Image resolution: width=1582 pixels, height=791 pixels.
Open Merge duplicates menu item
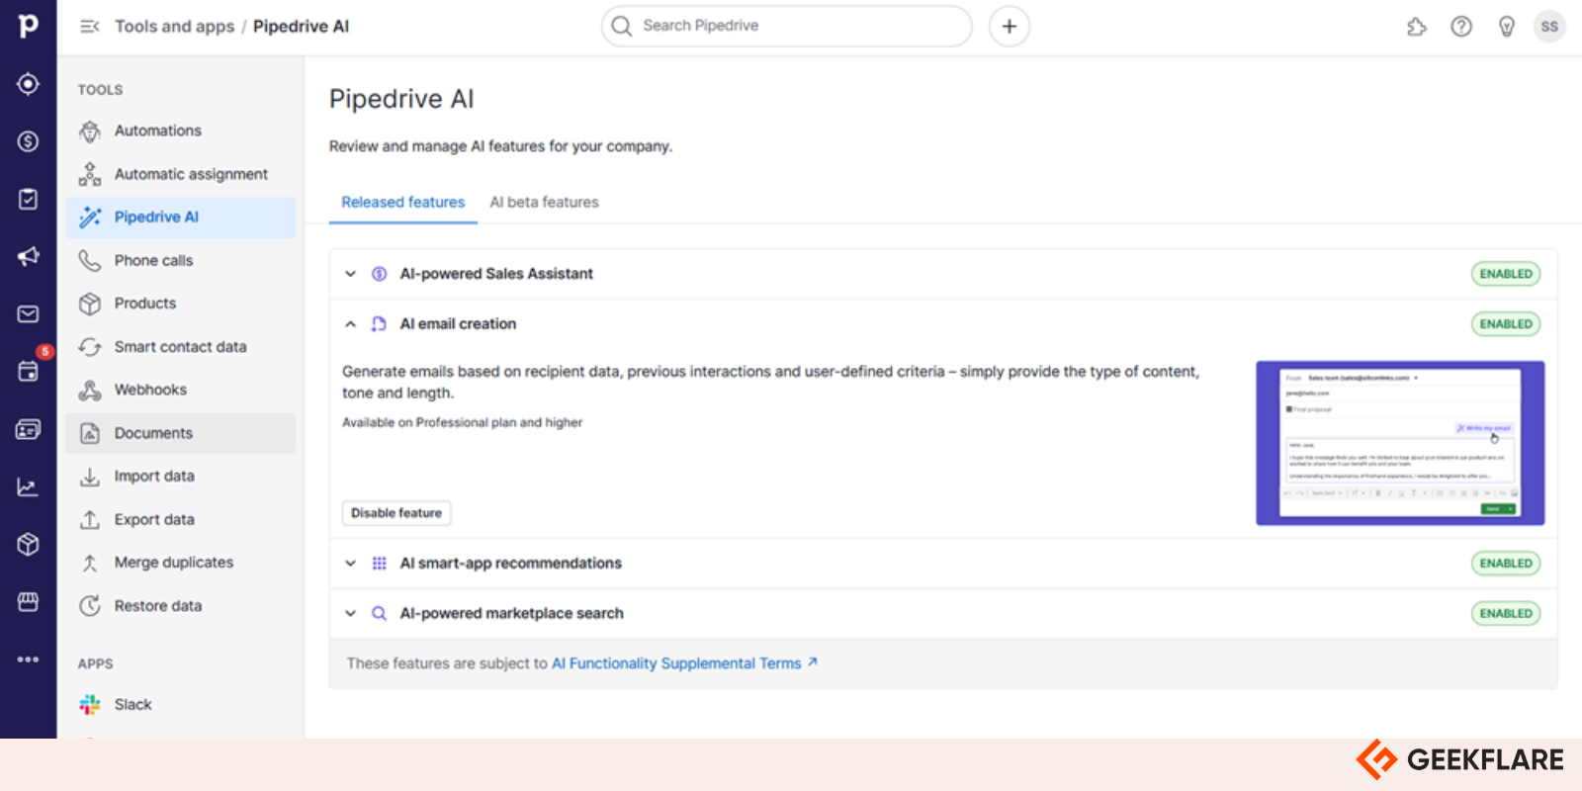click(x=181, y=563)
